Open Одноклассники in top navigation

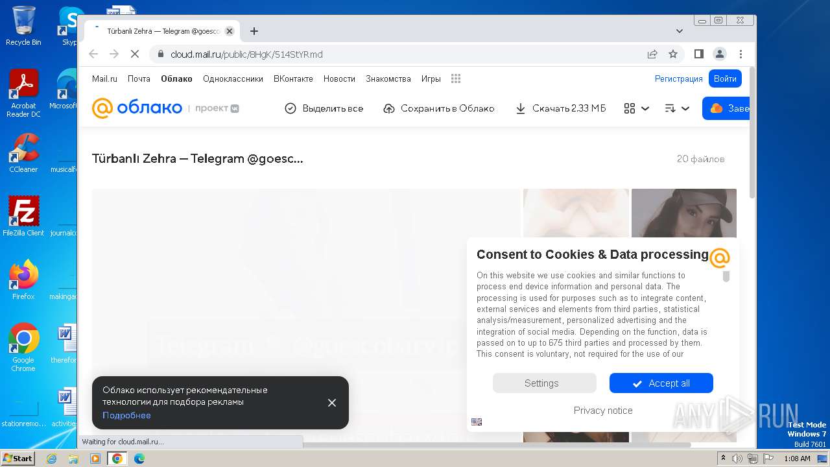point(233,78)
